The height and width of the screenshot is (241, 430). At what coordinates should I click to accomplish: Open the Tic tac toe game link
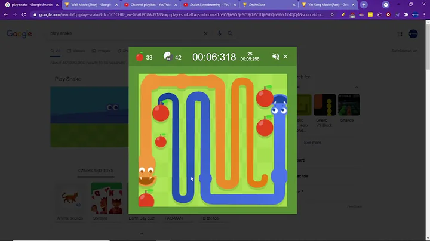pyautogui.click(x=210, y=218)
